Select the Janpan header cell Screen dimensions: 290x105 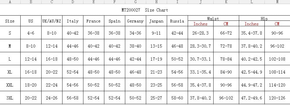[156, 21]
